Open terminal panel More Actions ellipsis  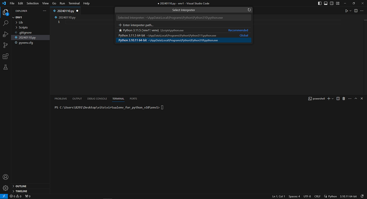[350, 98]
